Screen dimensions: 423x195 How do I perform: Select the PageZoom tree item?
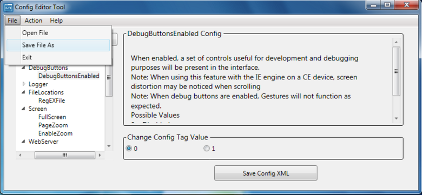[53, 125]
